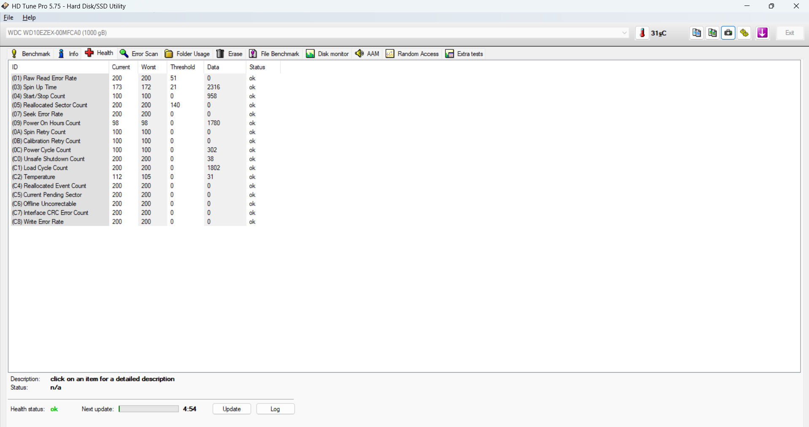Switch to the Error Scan tab
The height and width of the screenshot is (427, 809).
tap(139, 54)
